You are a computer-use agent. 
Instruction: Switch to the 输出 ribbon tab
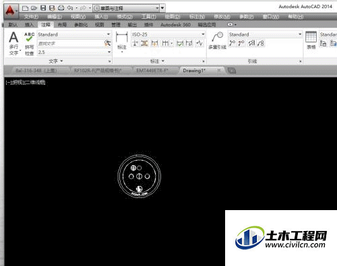[x=132, y=25]
